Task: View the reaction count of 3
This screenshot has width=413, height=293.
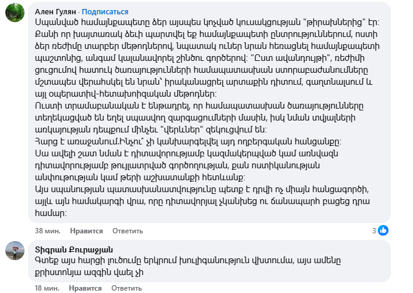Action: click(374, 230)
